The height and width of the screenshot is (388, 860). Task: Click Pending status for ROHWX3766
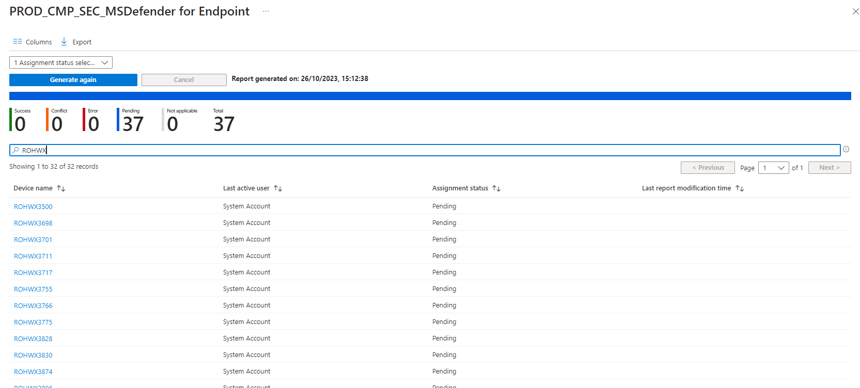point(444,305)
